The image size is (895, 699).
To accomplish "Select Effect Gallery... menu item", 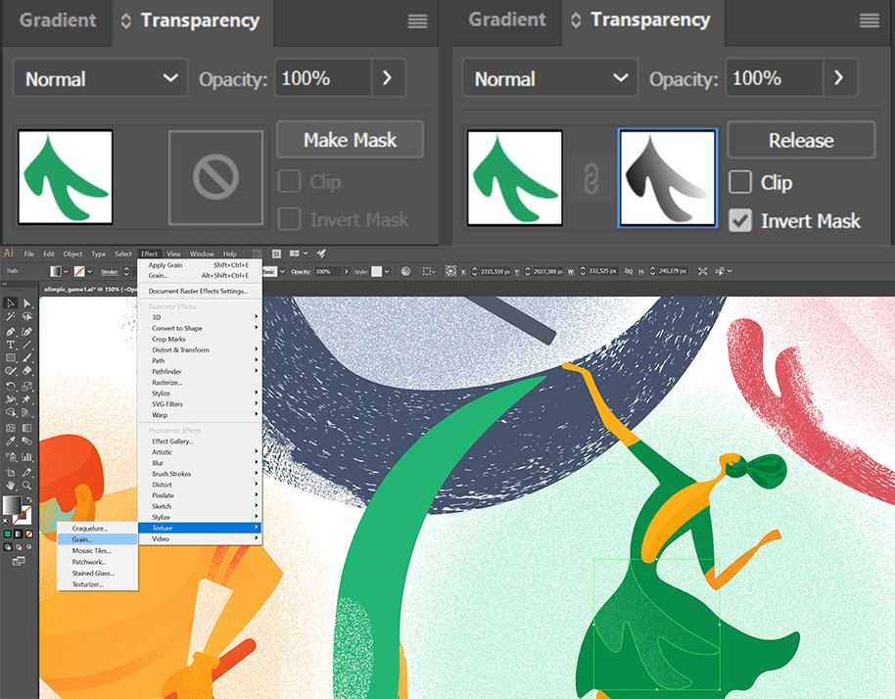I will (200, 442).
